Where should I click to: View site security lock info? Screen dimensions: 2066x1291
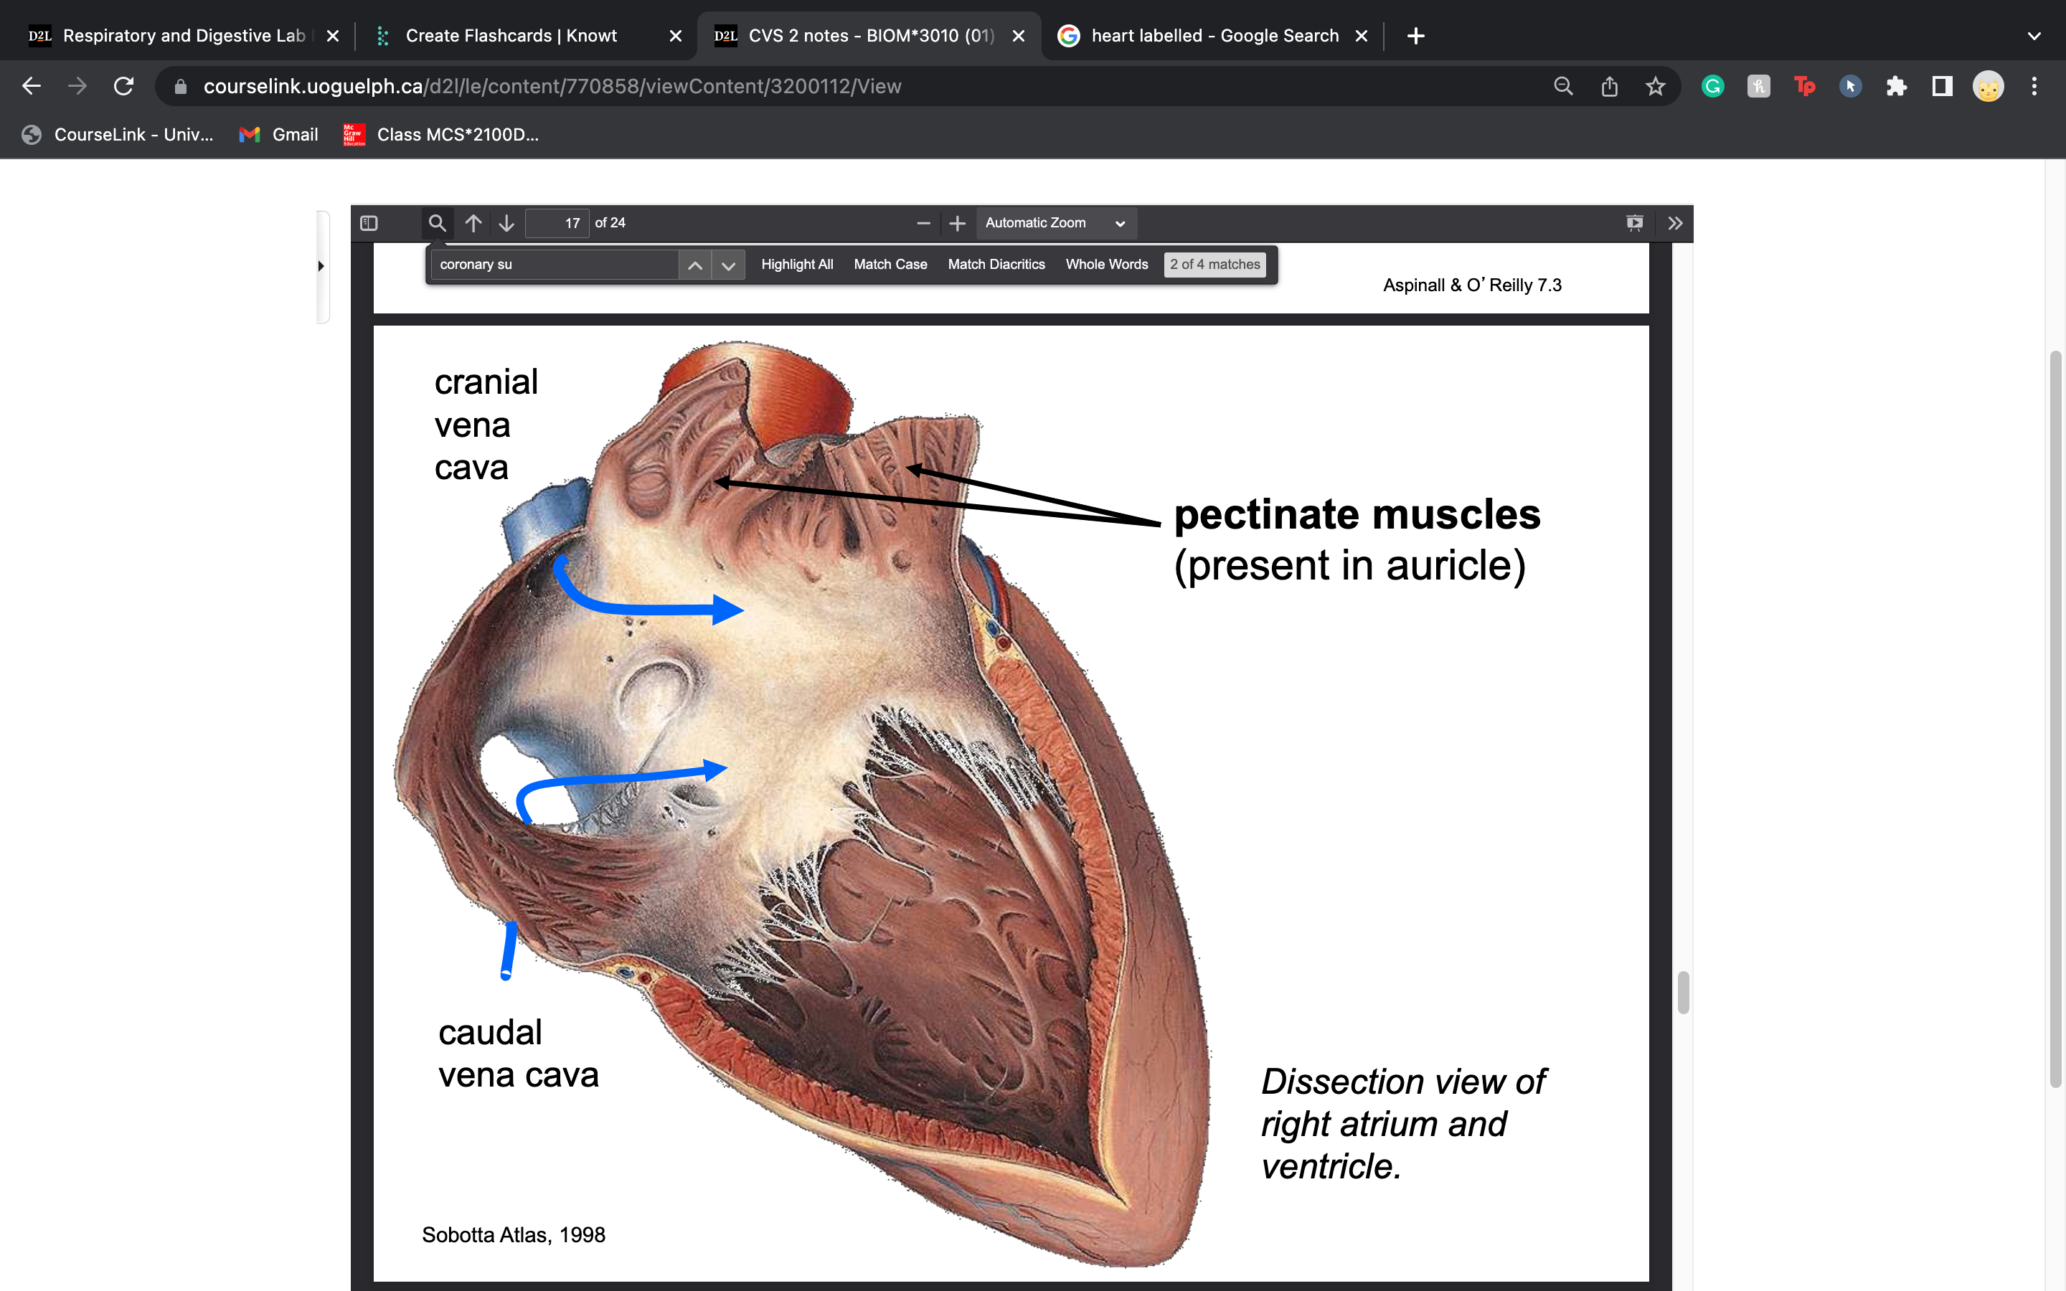click(180, 86)
